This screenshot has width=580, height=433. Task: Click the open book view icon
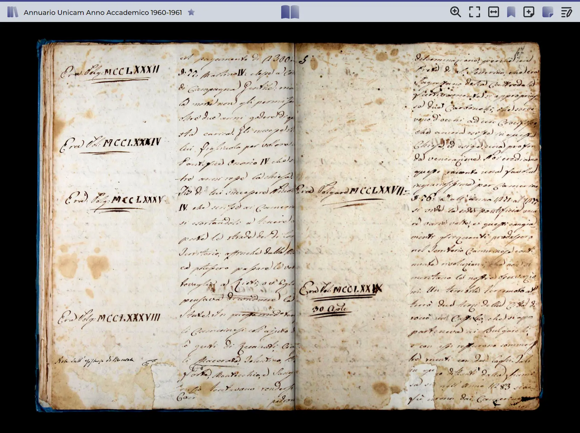tap(290, 12)
